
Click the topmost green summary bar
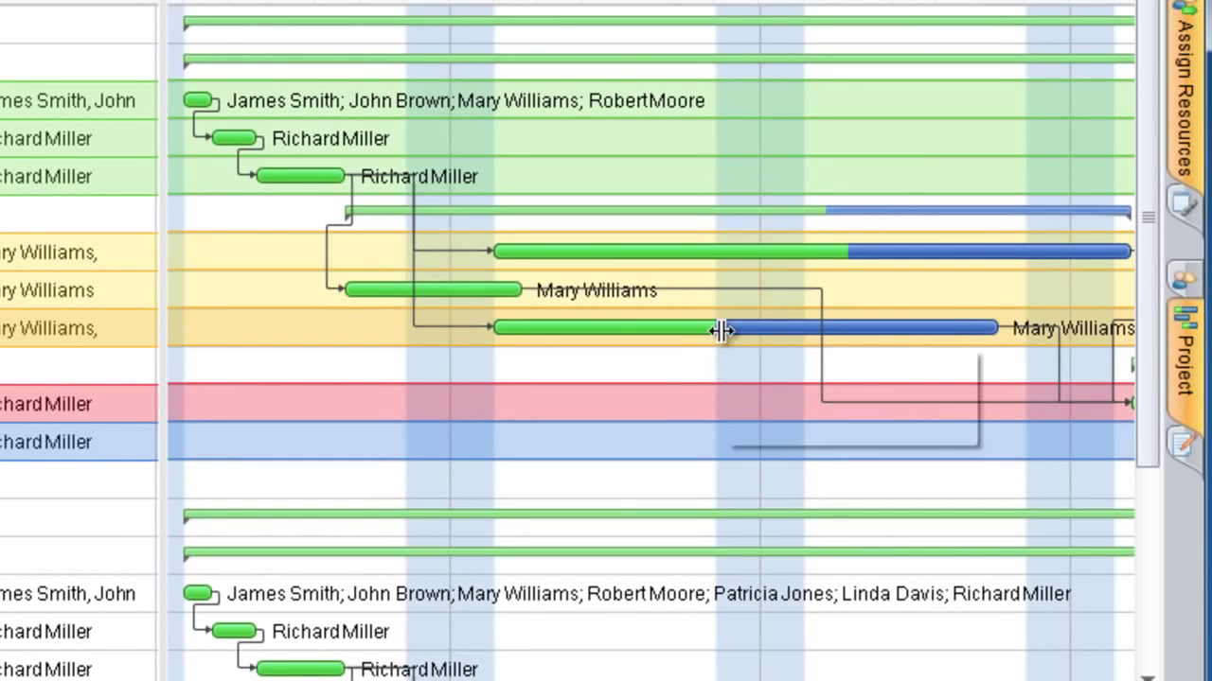[659, 21]
